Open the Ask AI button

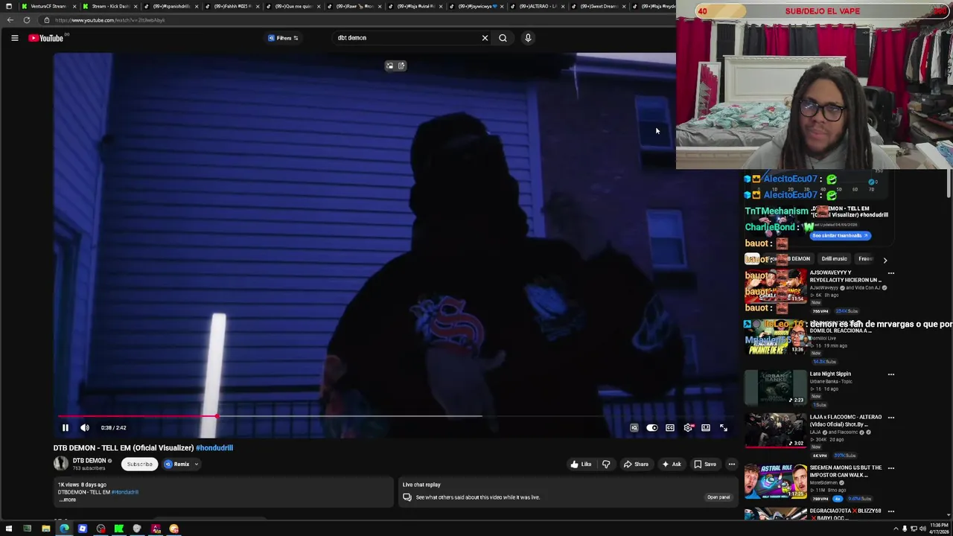[x=671, y=465]
